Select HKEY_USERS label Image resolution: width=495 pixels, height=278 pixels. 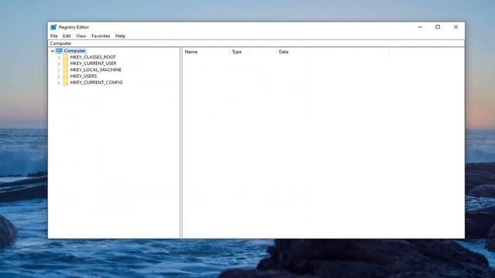tap(84, 76)
